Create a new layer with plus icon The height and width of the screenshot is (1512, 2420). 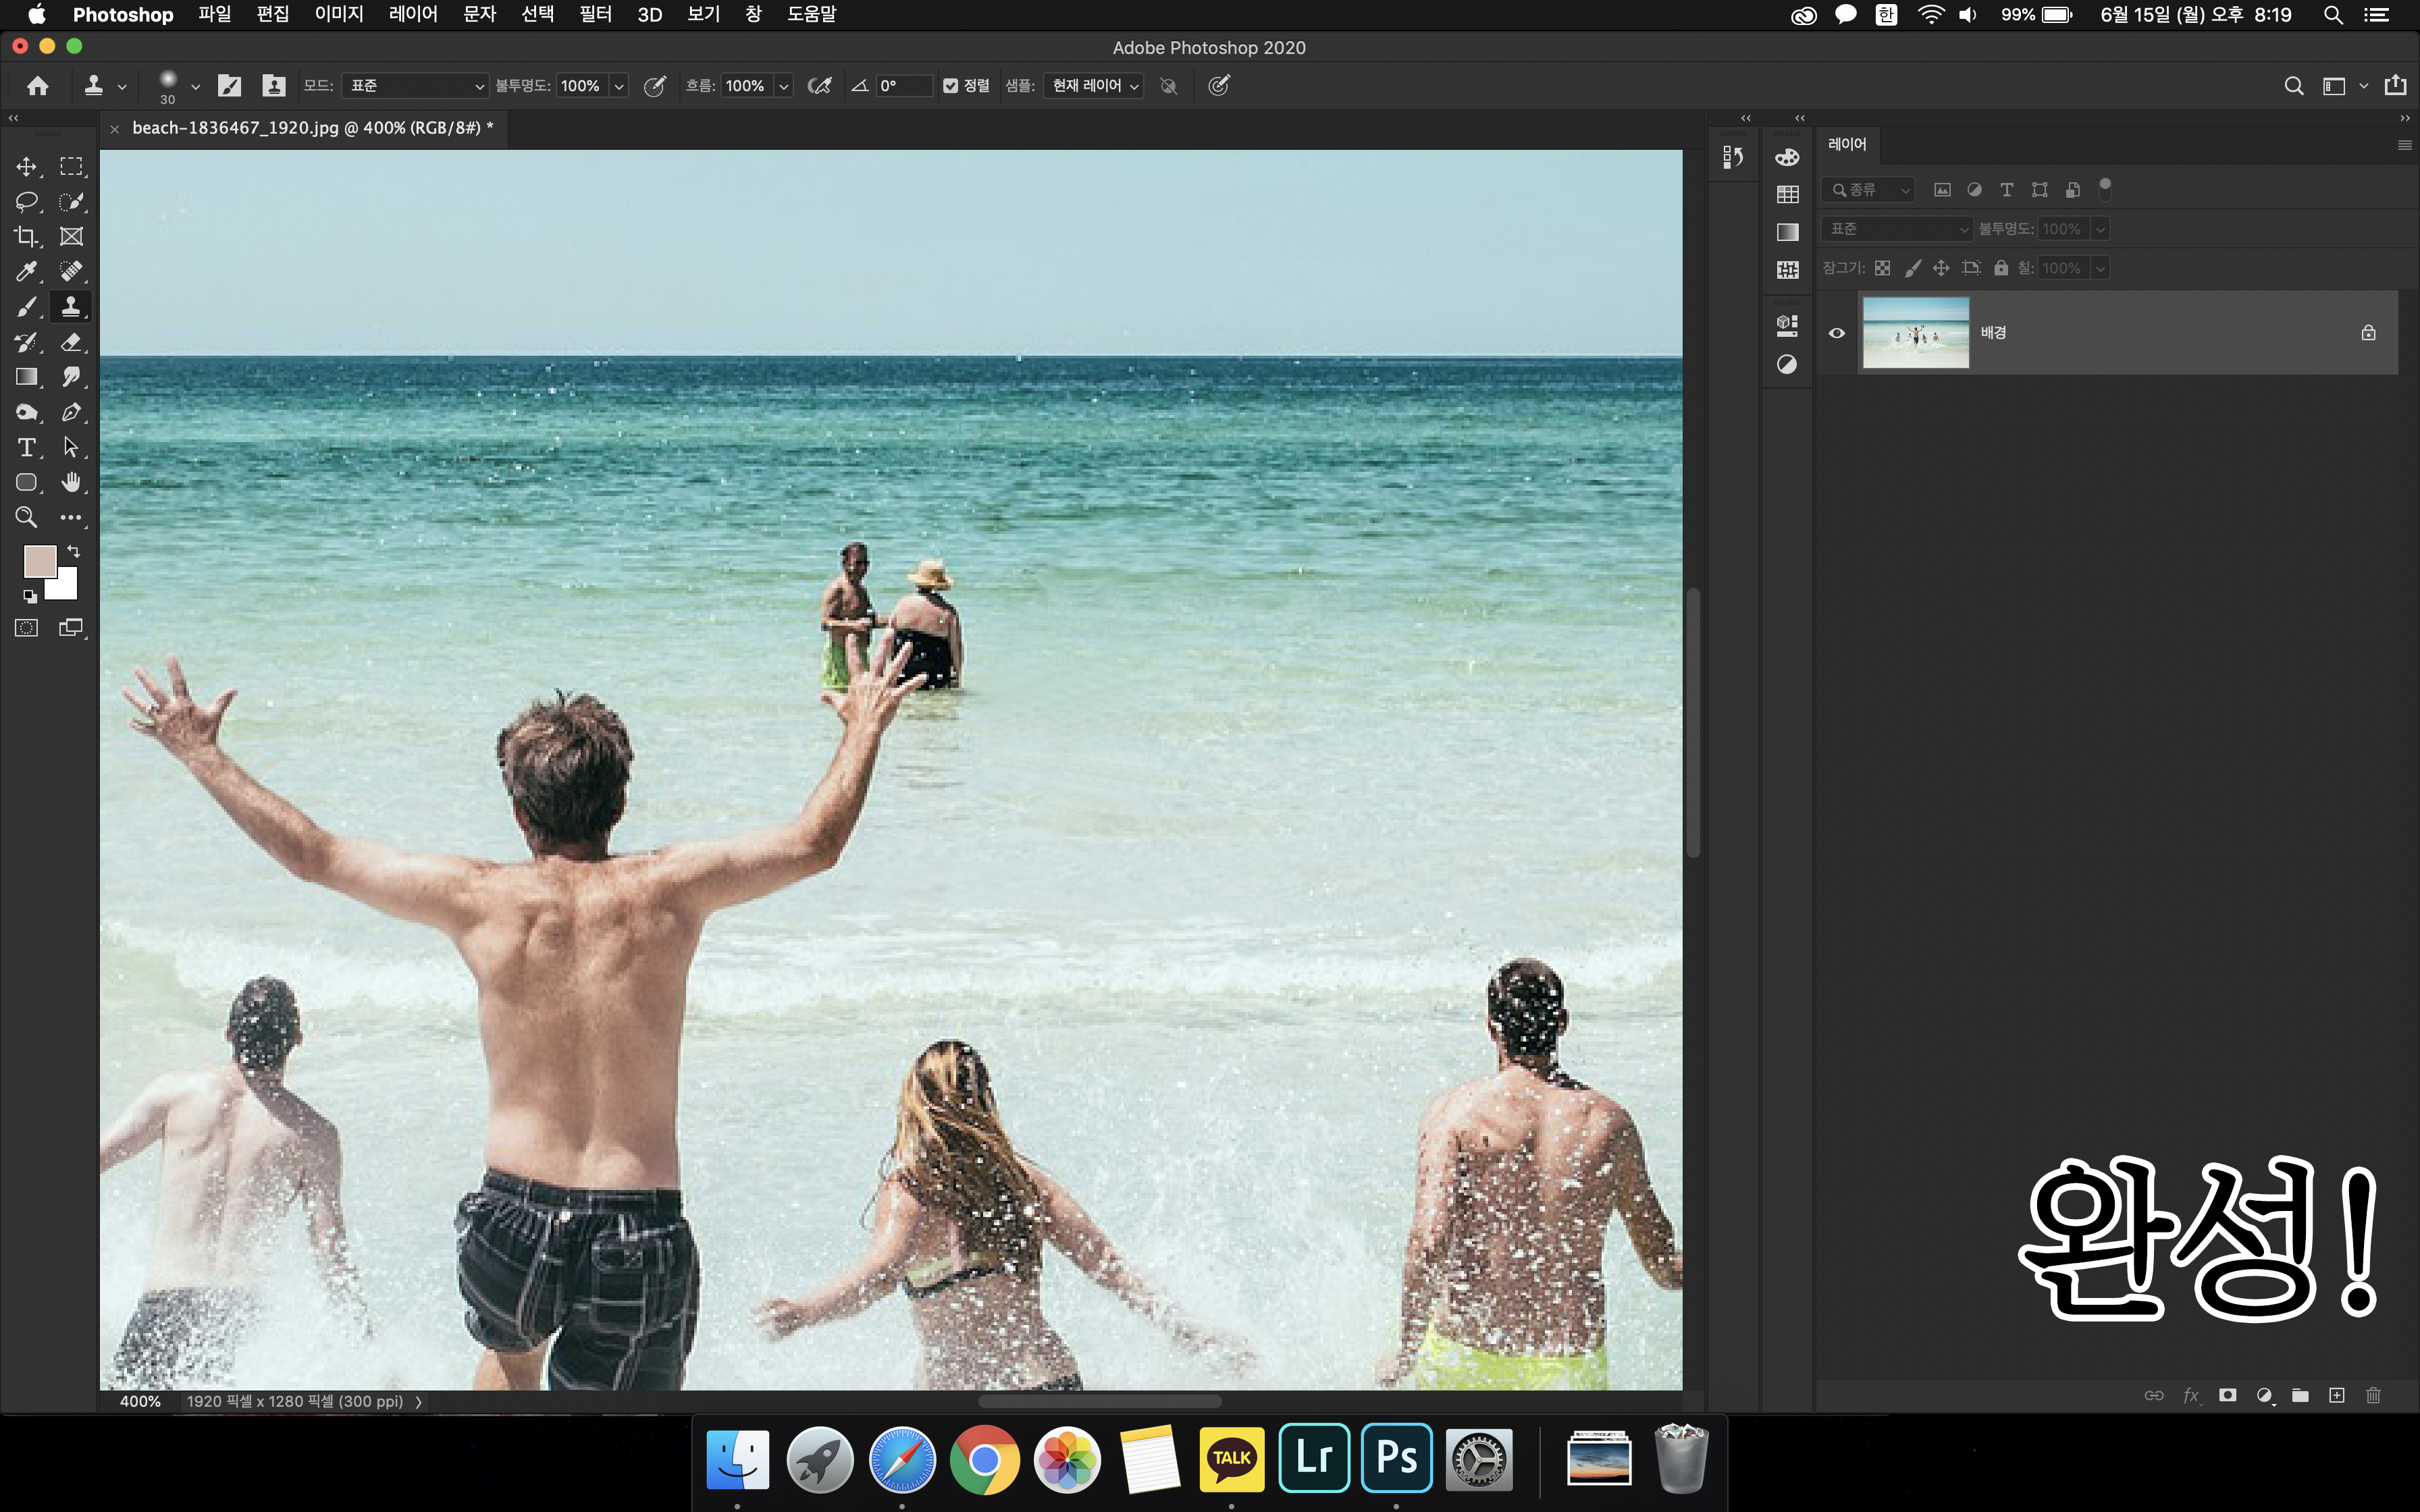(2336, 1395)
